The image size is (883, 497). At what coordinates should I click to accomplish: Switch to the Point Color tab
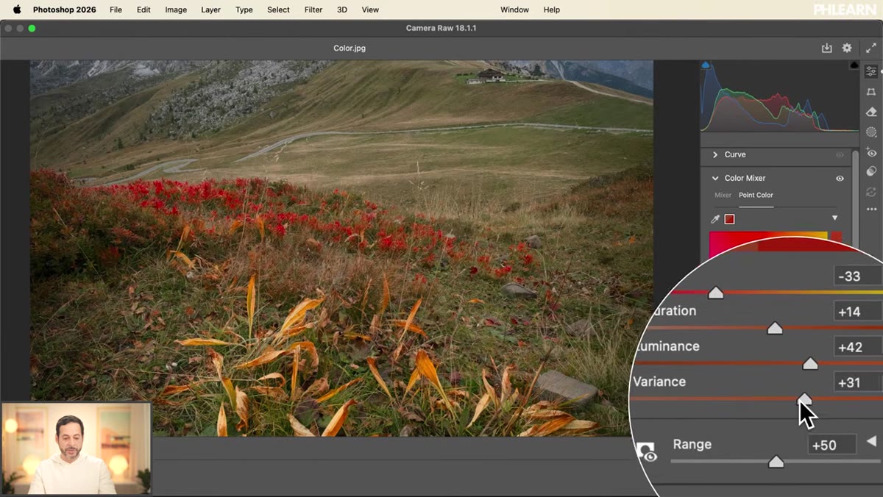(x=756, y=195)
